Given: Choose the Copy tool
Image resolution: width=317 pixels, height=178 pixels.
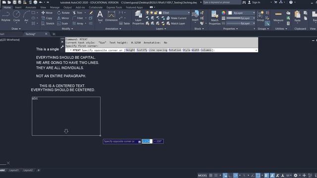Looking at the screenshot, I should point(47,18).
